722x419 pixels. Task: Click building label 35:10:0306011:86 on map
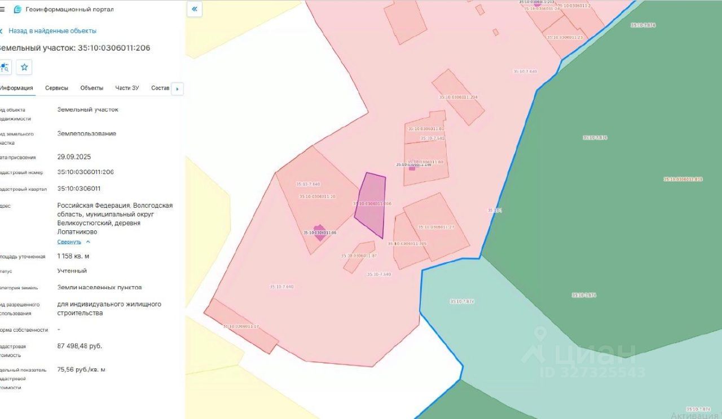(x=319, y=233)
